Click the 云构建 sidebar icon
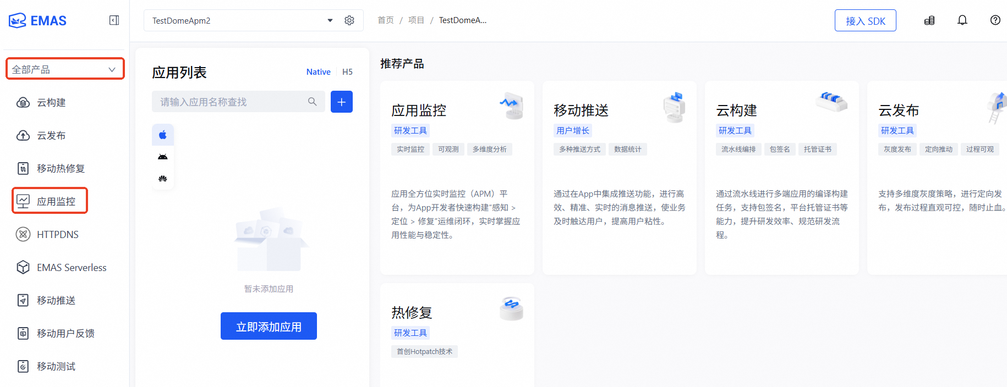The height and width of the screenshot is (387, 1007). [23, 102]
